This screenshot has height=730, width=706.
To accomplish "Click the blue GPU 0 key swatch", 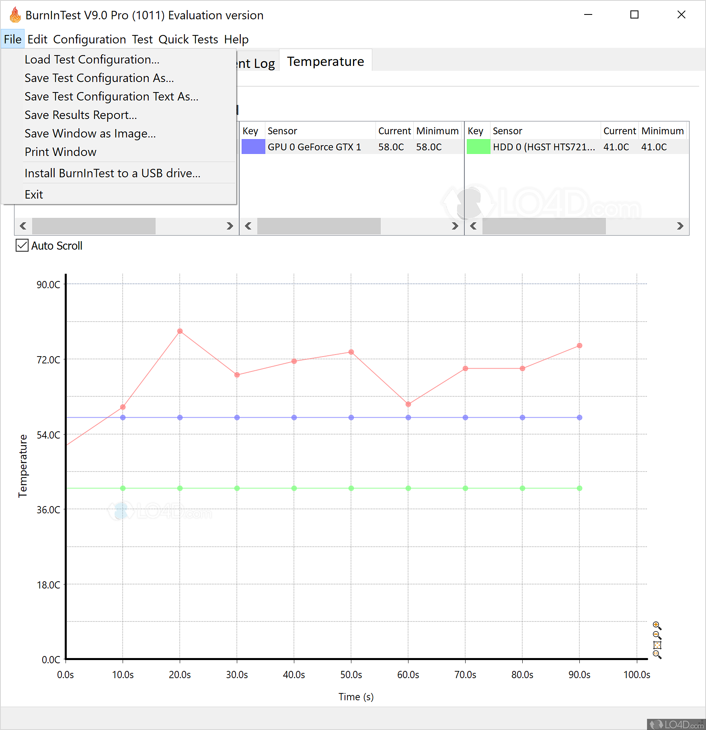I will click(x=253, y=147).
